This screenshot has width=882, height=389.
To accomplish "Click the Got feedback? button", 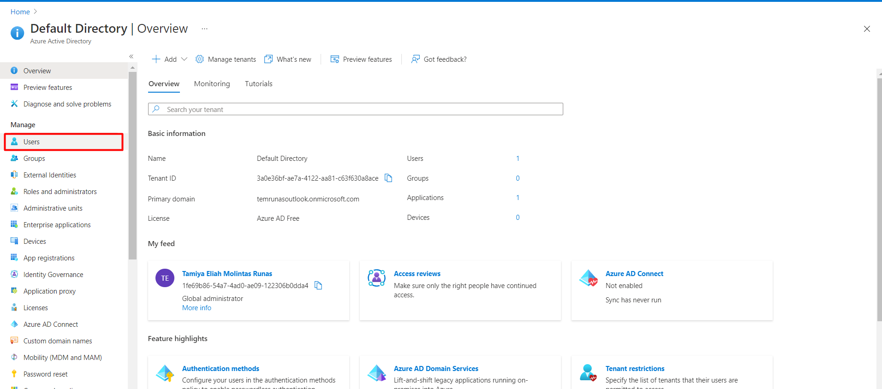I will click(x=439, y=59).
